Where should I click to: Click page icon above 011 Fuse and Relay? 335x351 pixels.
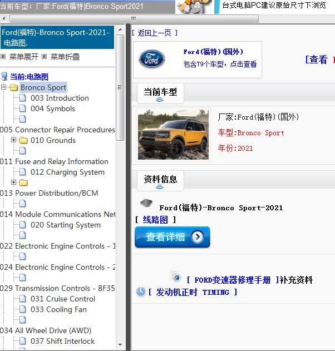tap(23, 151)
